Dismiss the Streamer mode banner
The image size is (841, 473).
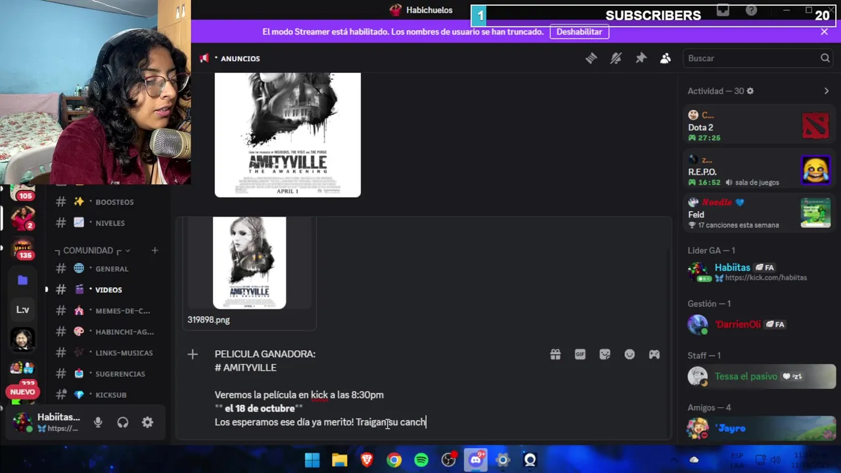click(x=824, y=32)
